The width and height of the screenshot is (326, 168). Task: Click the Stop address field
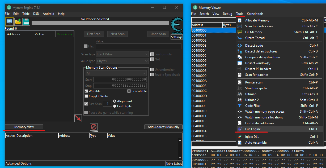(120, 86)
